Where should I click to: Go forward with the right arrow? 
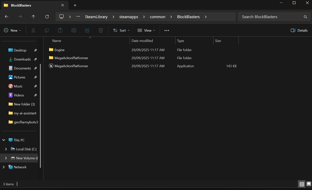tap(20, 17)
